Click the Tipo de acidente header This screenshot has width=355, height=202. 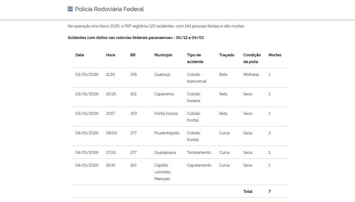pyautogui.click(x=195, y=58)
